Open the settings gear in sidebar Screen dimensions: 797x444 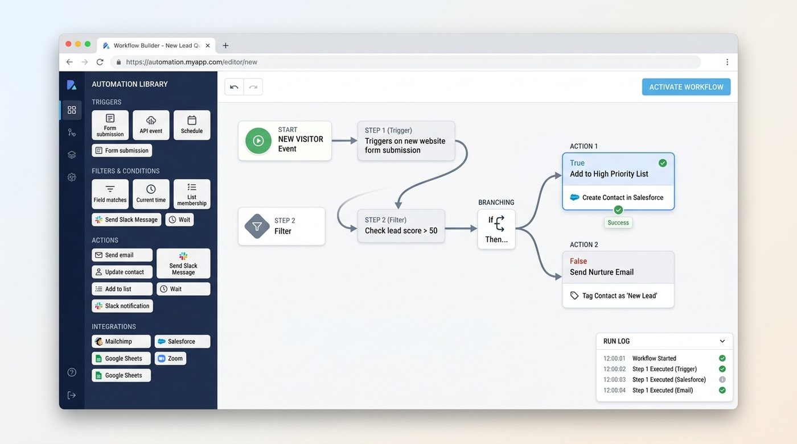click(72, 177)
